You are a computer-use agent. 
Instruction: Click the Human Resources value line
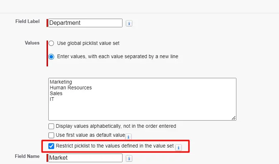click(x=71, y=88)
